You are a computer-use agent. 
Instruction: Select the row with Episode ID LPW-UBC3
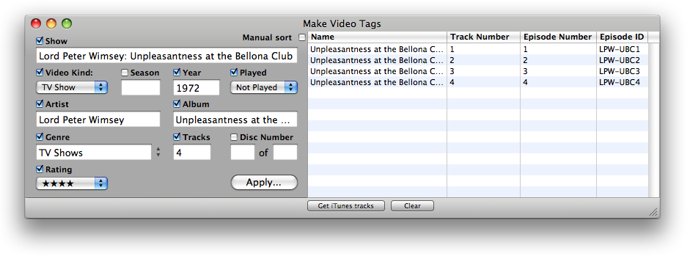coord(478,71)
